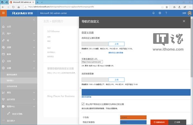Click the clickable logo URL input field
The image size is (193, 125).
tap(92, 62)
